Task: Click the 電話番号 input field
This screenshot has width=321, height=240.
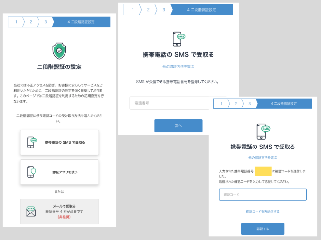Action: (170, 103)
